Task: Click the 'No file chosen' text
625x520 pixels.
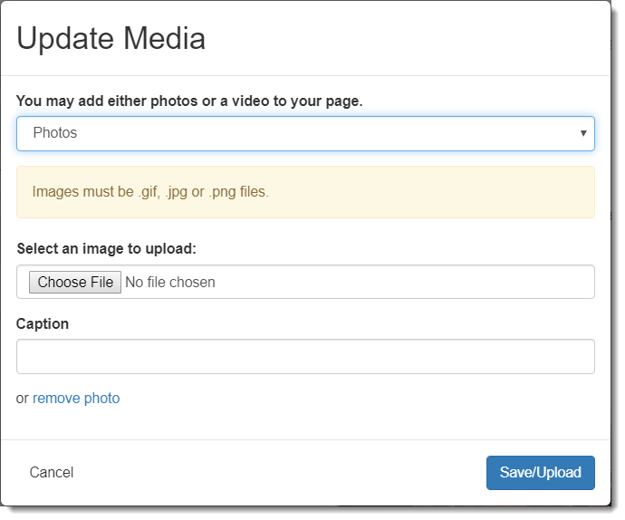Action: pos(170,283)
